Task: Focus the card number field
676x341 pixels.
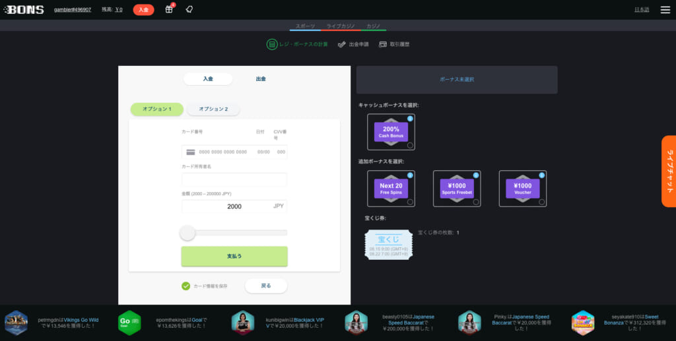Action: [x=223, y=152]
